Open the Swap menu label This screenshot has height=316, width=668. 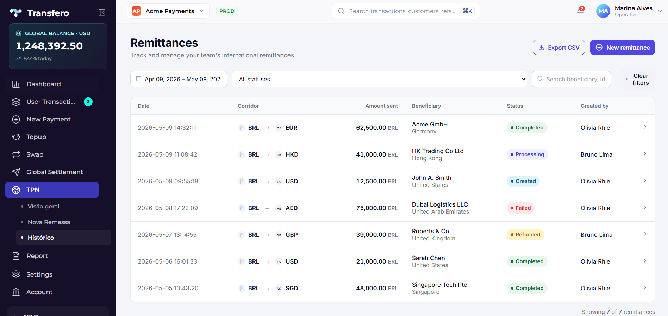pos(35,154)
